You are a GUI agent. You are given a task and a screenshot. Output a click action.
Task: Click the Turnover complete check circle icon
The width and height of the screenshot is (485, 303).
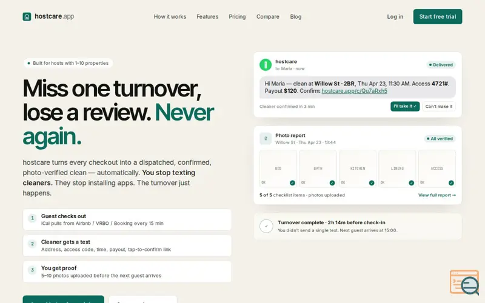(266, 226)
